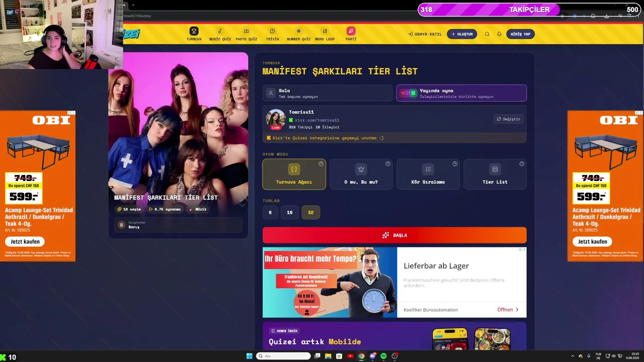
Task: Click the Lieferbar ab Lager ad headline
Action: click(x=436, y=266)
